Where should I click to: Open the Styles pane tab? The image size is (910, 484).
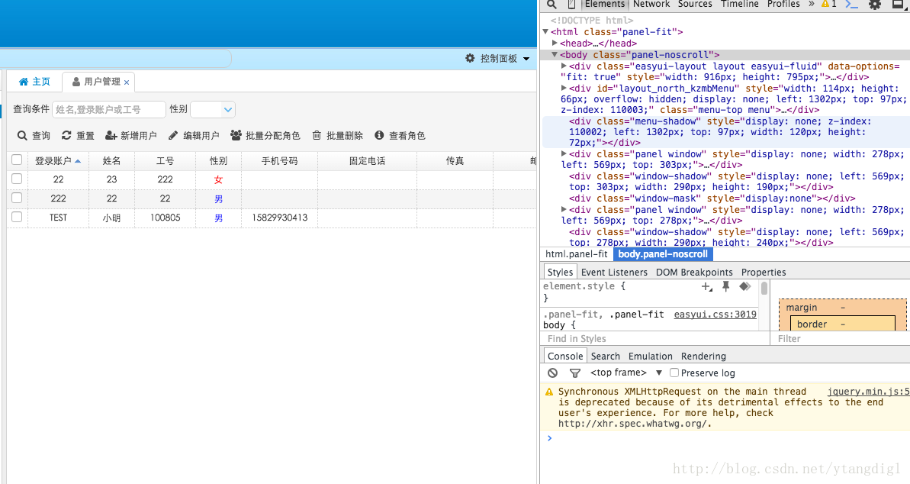point(560,272)
